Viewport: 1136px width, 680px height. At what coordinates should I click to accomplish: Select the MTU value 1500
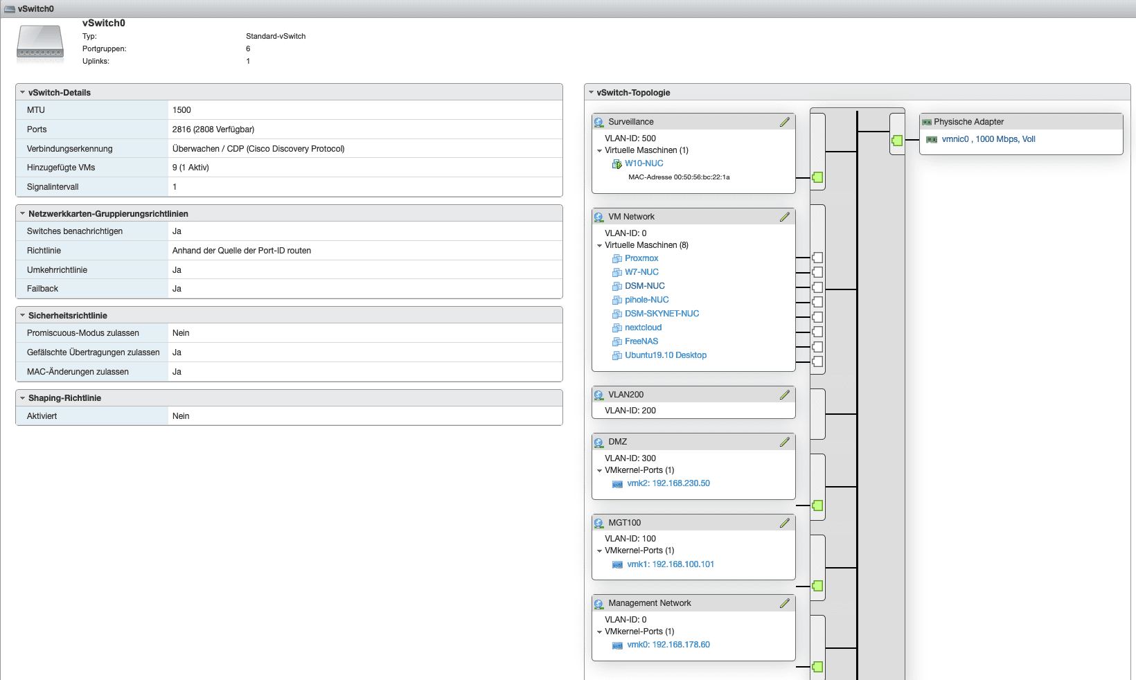[181, 110]
